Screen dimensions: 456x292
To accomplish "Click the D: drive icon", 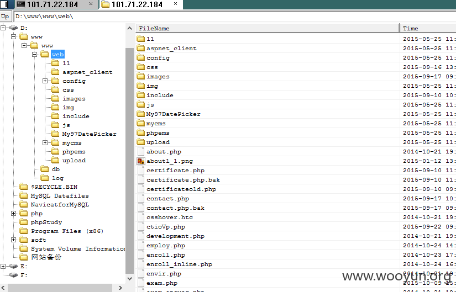I will coord(13,28).
